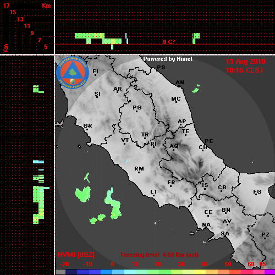Click the '5' km altitude label
This screenshot has width=275, height=275.
tap(46, 47)
